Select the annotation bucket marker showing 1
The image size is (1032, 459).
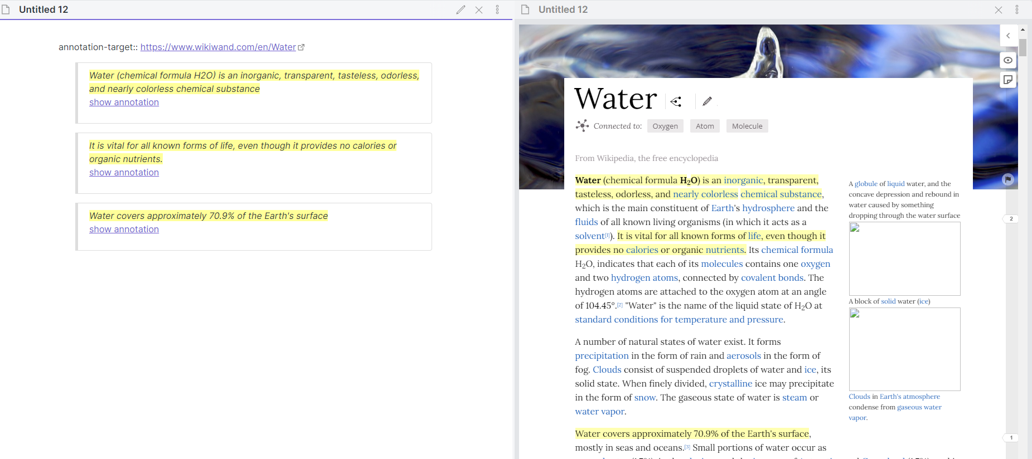click(1011, 437)
